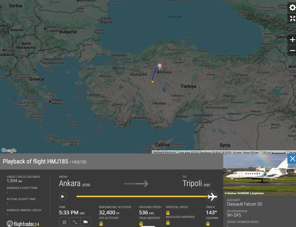Show the altitude and speed graph
296x227 pixels.
point(85,222)
